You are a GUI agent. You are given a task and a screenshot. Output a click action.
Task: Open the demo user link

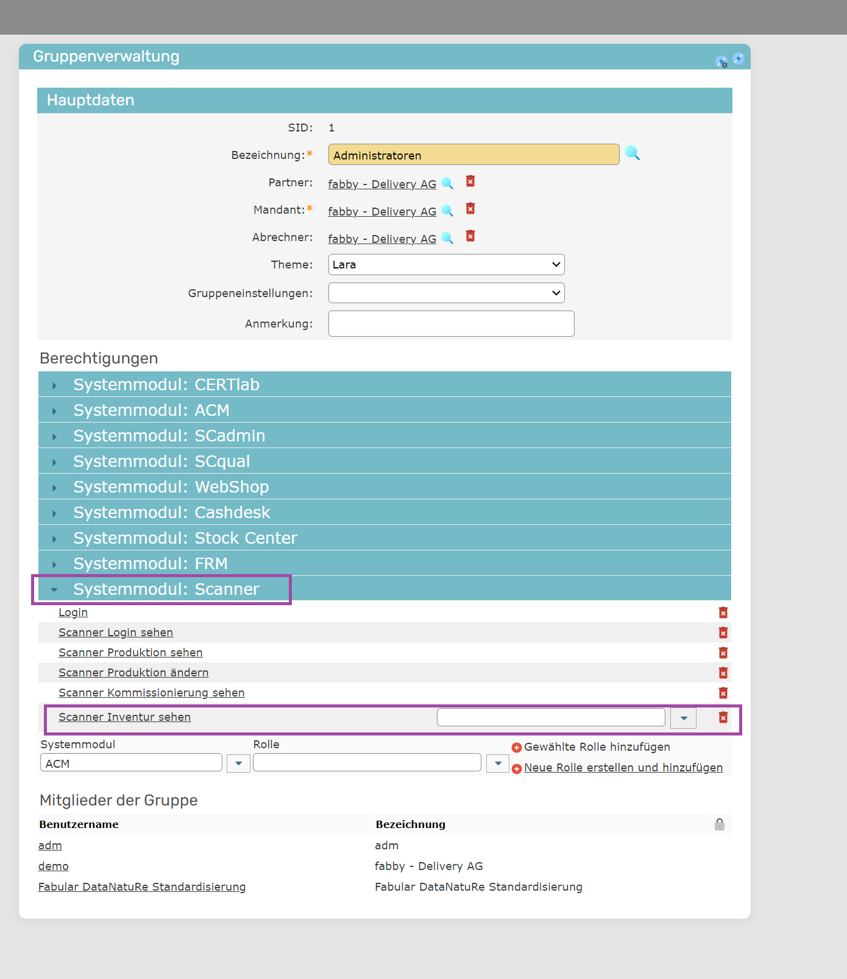tap(53, 866)
